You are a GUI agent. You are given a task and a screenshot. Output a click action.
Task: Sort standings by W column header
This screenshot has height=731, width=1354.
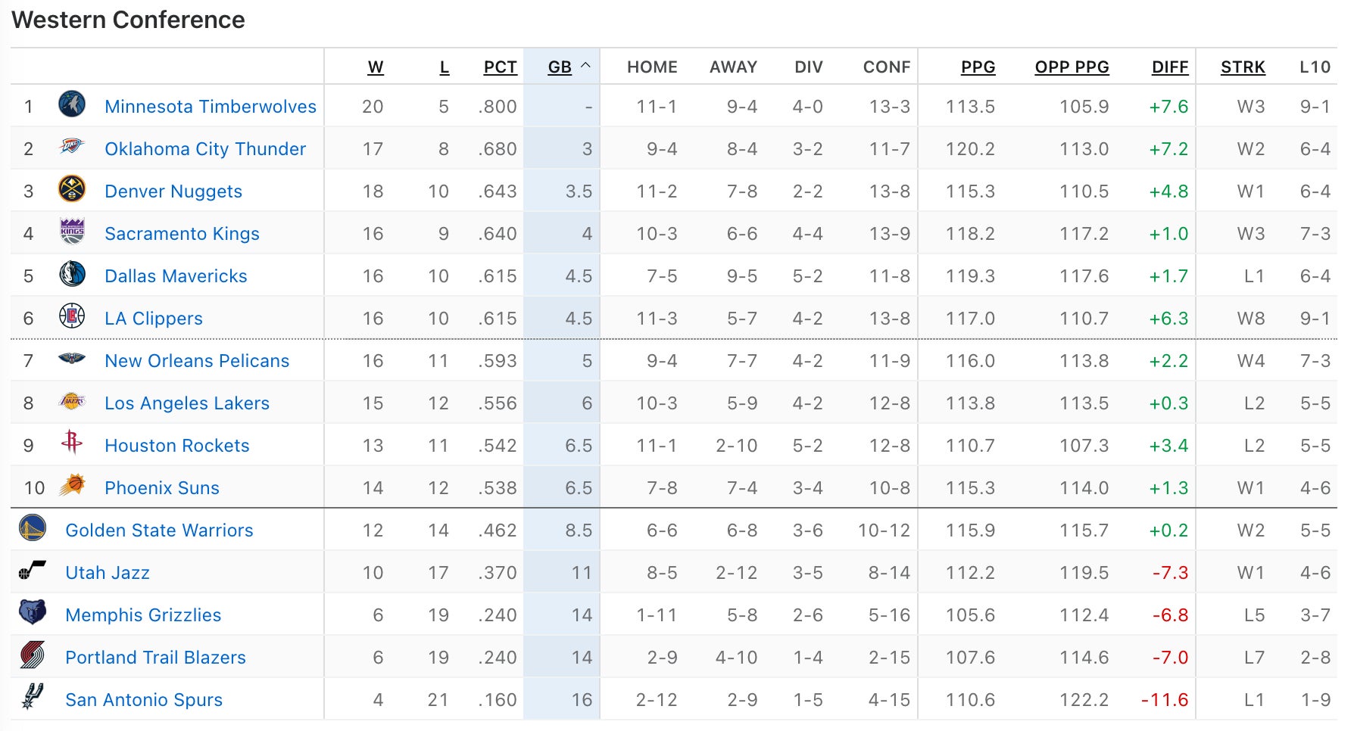[375, 67]
